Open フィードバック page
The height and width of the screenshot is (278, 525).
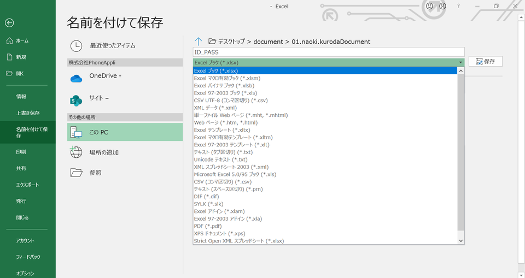point(28,257)
